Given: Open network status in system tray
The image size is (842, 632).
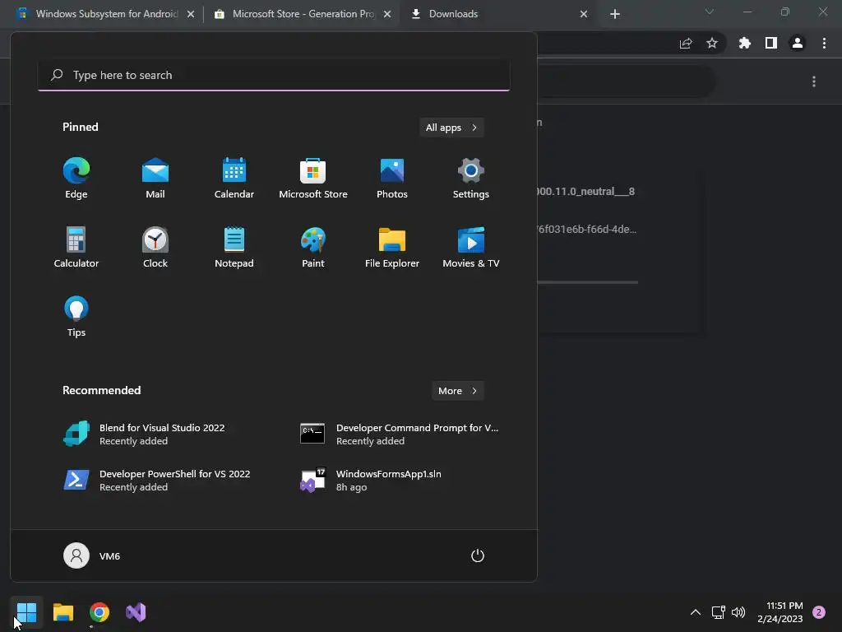Looking at the screenshot, I should tap(718, 612).
